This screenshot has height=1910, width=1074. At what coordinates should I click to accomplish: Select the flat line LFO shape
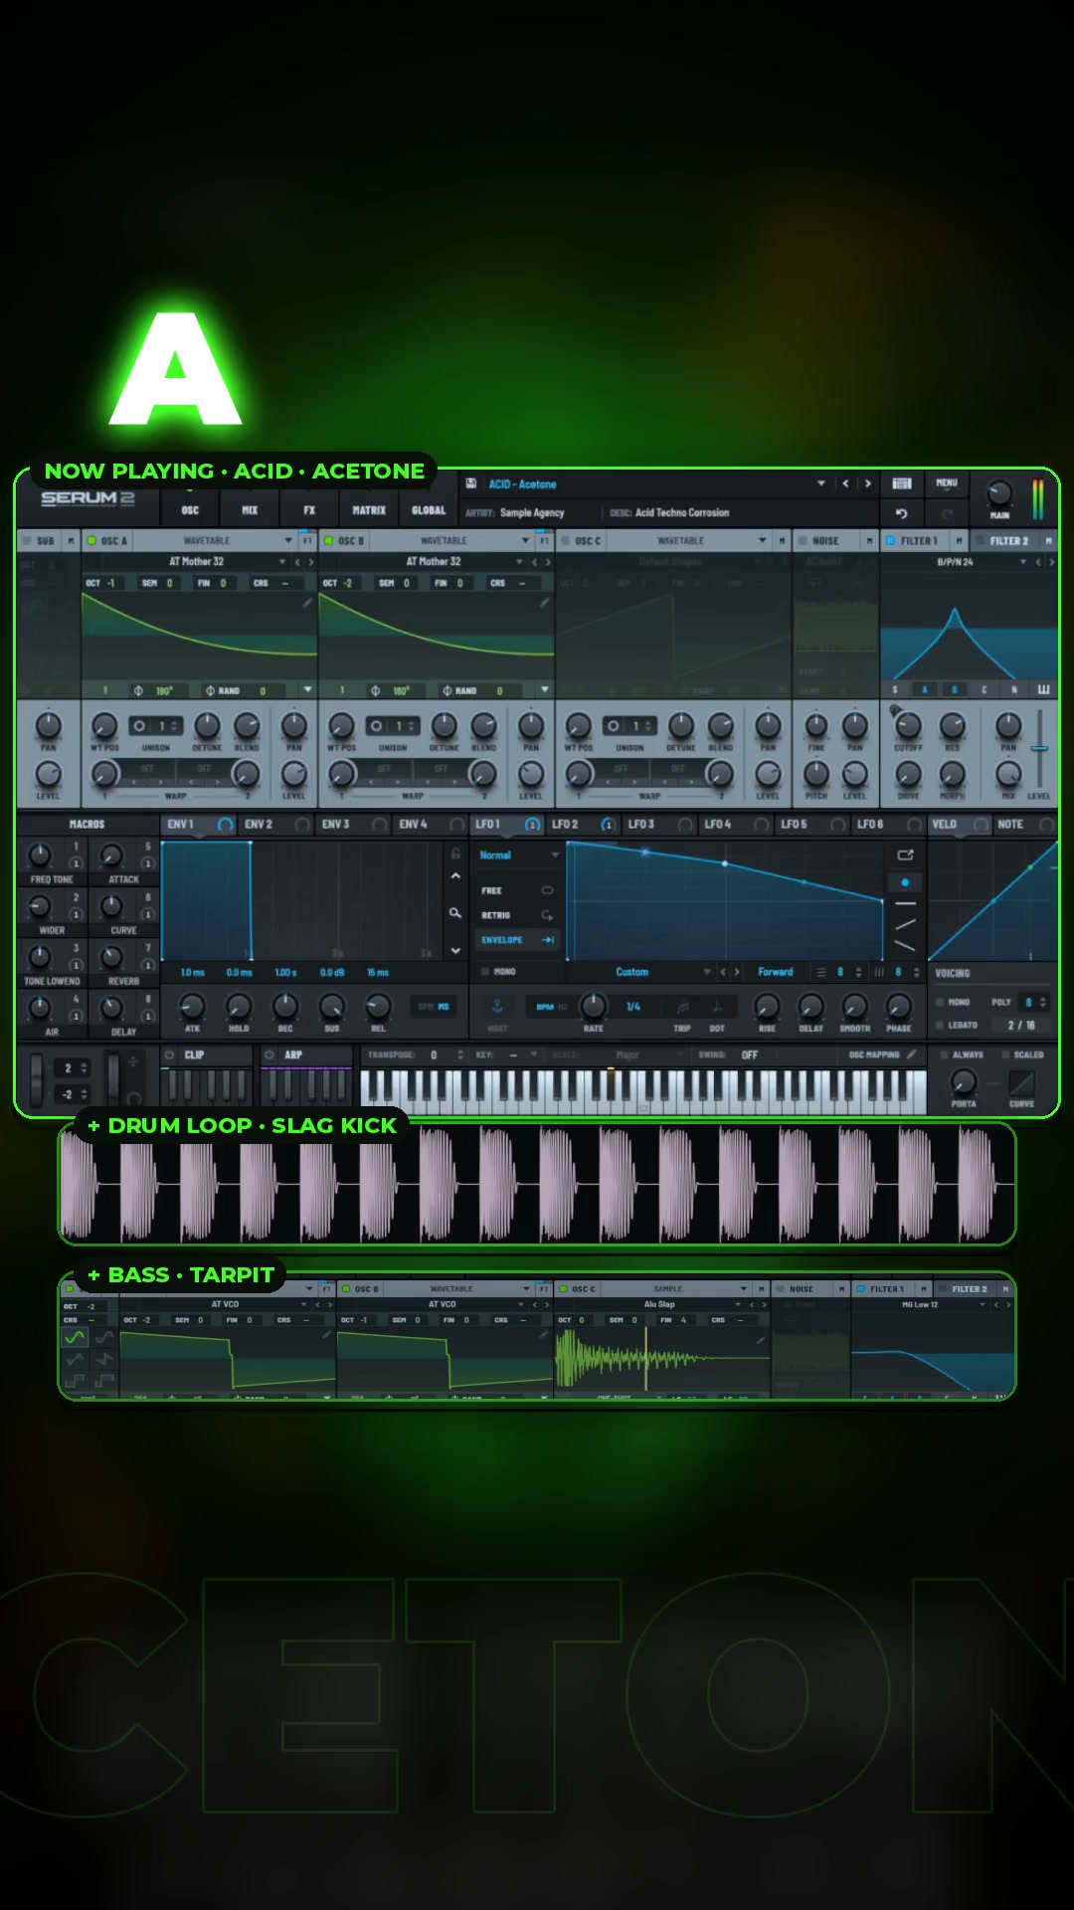905,903
